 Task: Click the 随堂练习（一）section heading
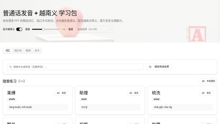tap(14, 81)
